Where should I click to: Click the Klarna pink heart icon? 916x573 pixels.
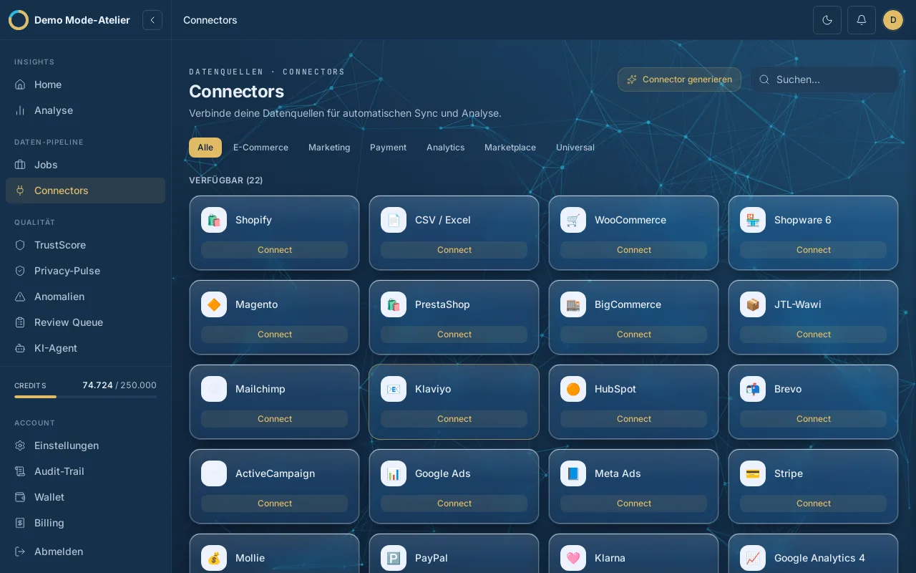click(x=573, y=558)
